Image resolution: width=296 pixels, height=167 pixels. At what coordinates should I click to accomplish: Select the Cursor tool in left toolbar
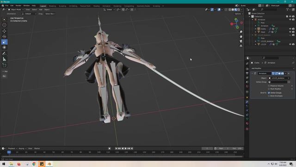coord(4,25)
